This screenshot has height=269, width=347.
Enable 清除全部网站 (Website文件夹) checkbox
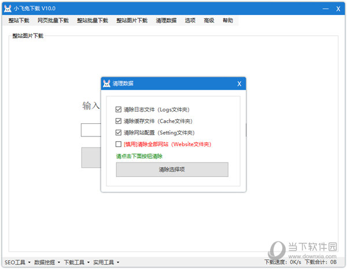(119, 144)
